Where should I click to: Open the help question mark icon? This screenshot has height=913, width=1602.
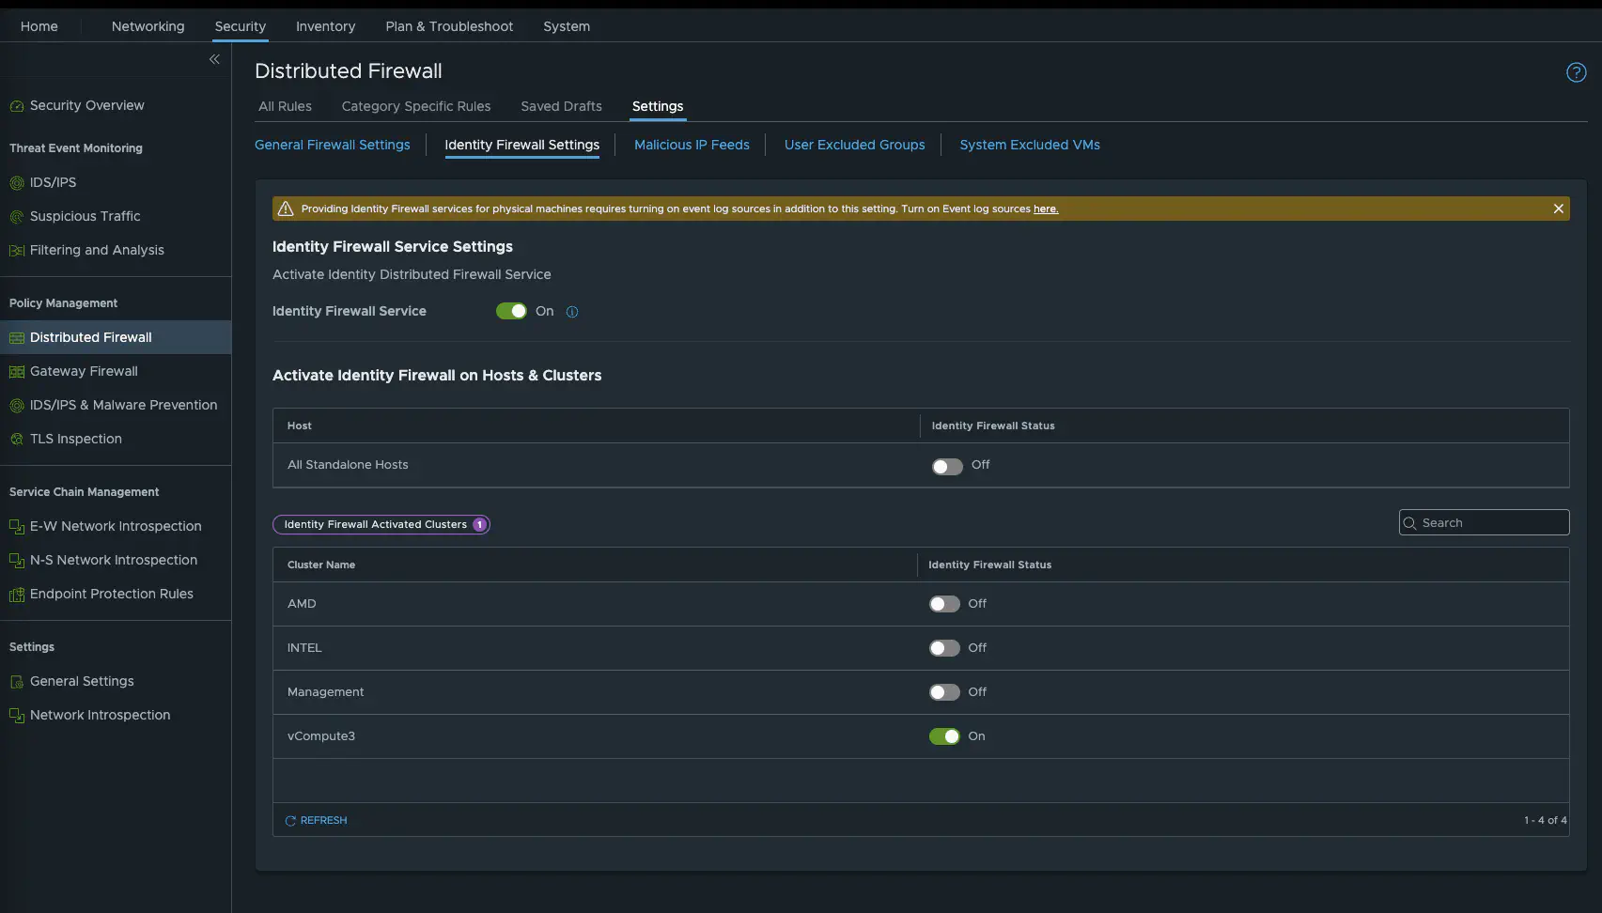pos(1576,72)
